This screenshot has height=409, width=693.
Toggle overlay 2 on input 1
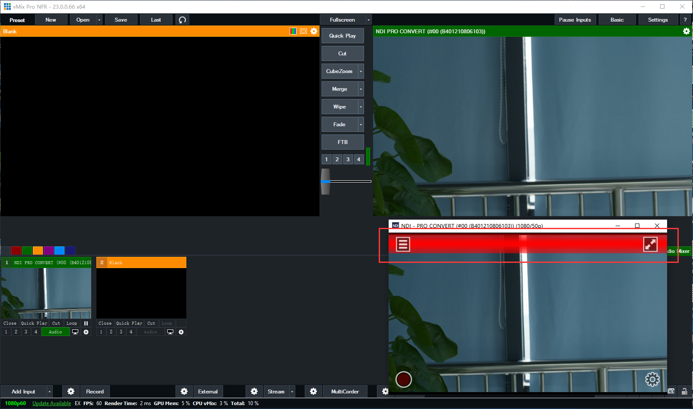[x=16, y=332]
